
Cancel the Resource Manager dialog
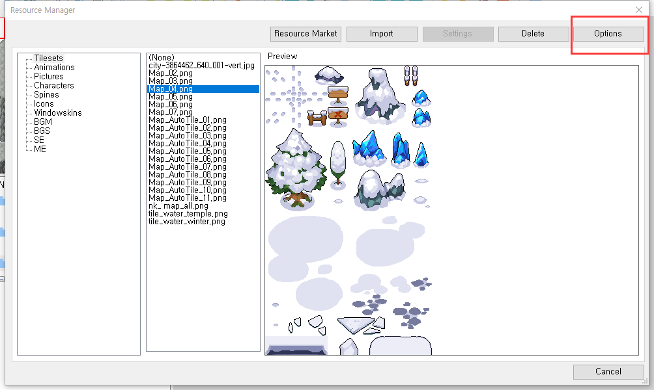tap(608, 372)
